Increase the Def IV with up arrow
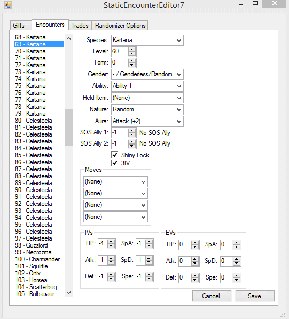 coord(111,275)
